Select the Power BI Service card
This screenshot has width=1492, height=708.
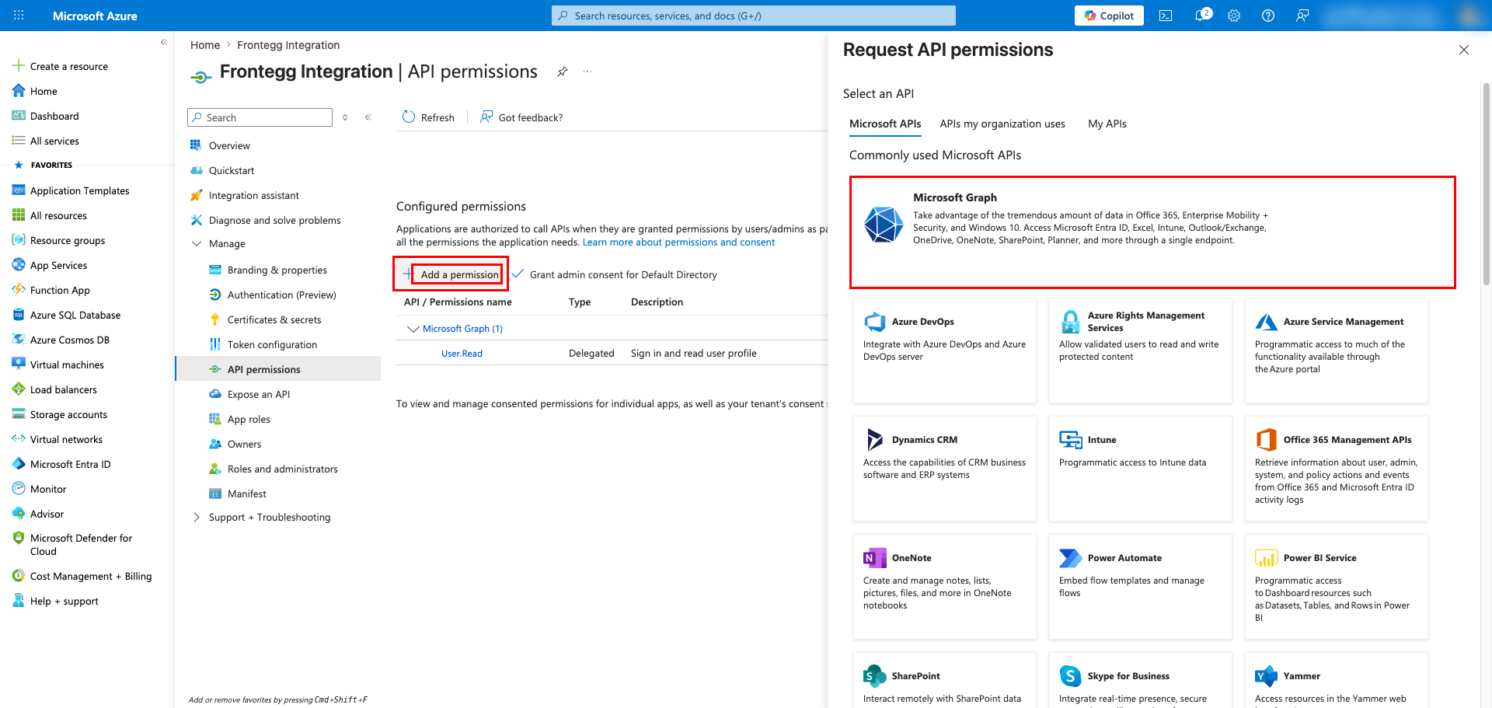(x=1337, y=587)
